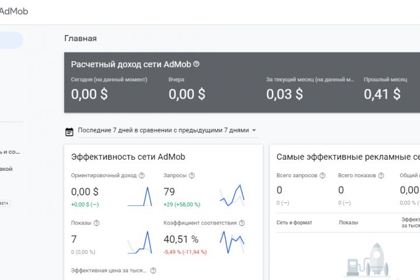
Task: Click the Главная page heading
Action: click(80, 38)
